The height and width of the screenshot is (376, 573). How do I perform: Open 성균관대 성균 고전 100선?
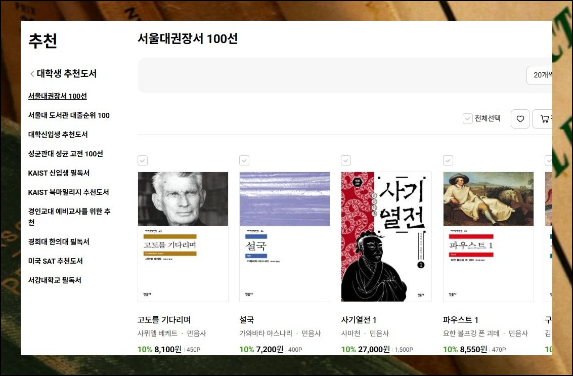(65, 154)
